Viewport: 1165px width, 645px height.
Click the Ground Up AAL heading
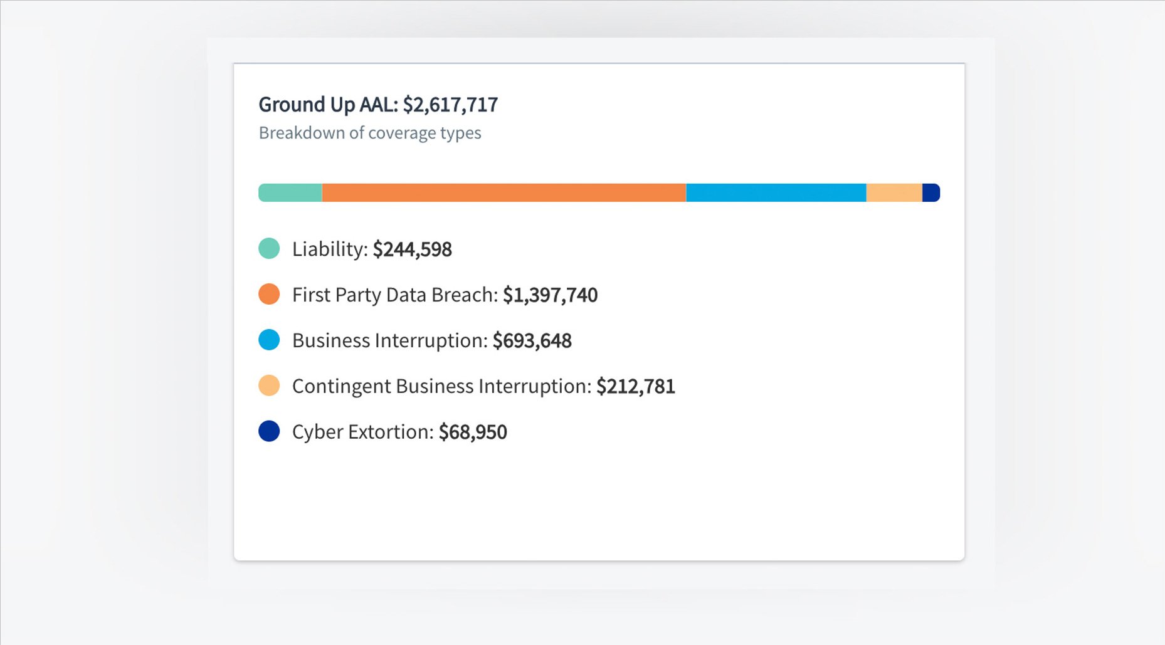click(x=378, y=104)
